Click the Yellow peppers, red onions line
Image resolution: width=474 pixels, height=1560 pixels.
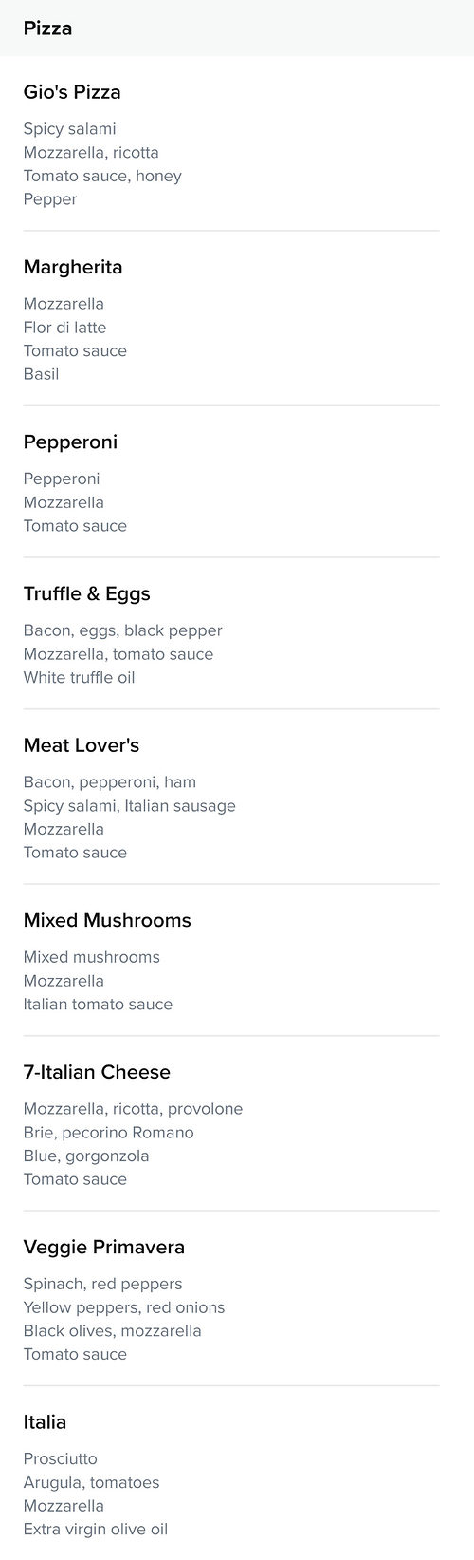click(124, 1307)
